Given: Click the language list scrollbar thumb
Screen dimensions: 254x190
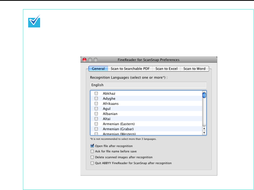Looking at the screenshot, I should (204, 95).
